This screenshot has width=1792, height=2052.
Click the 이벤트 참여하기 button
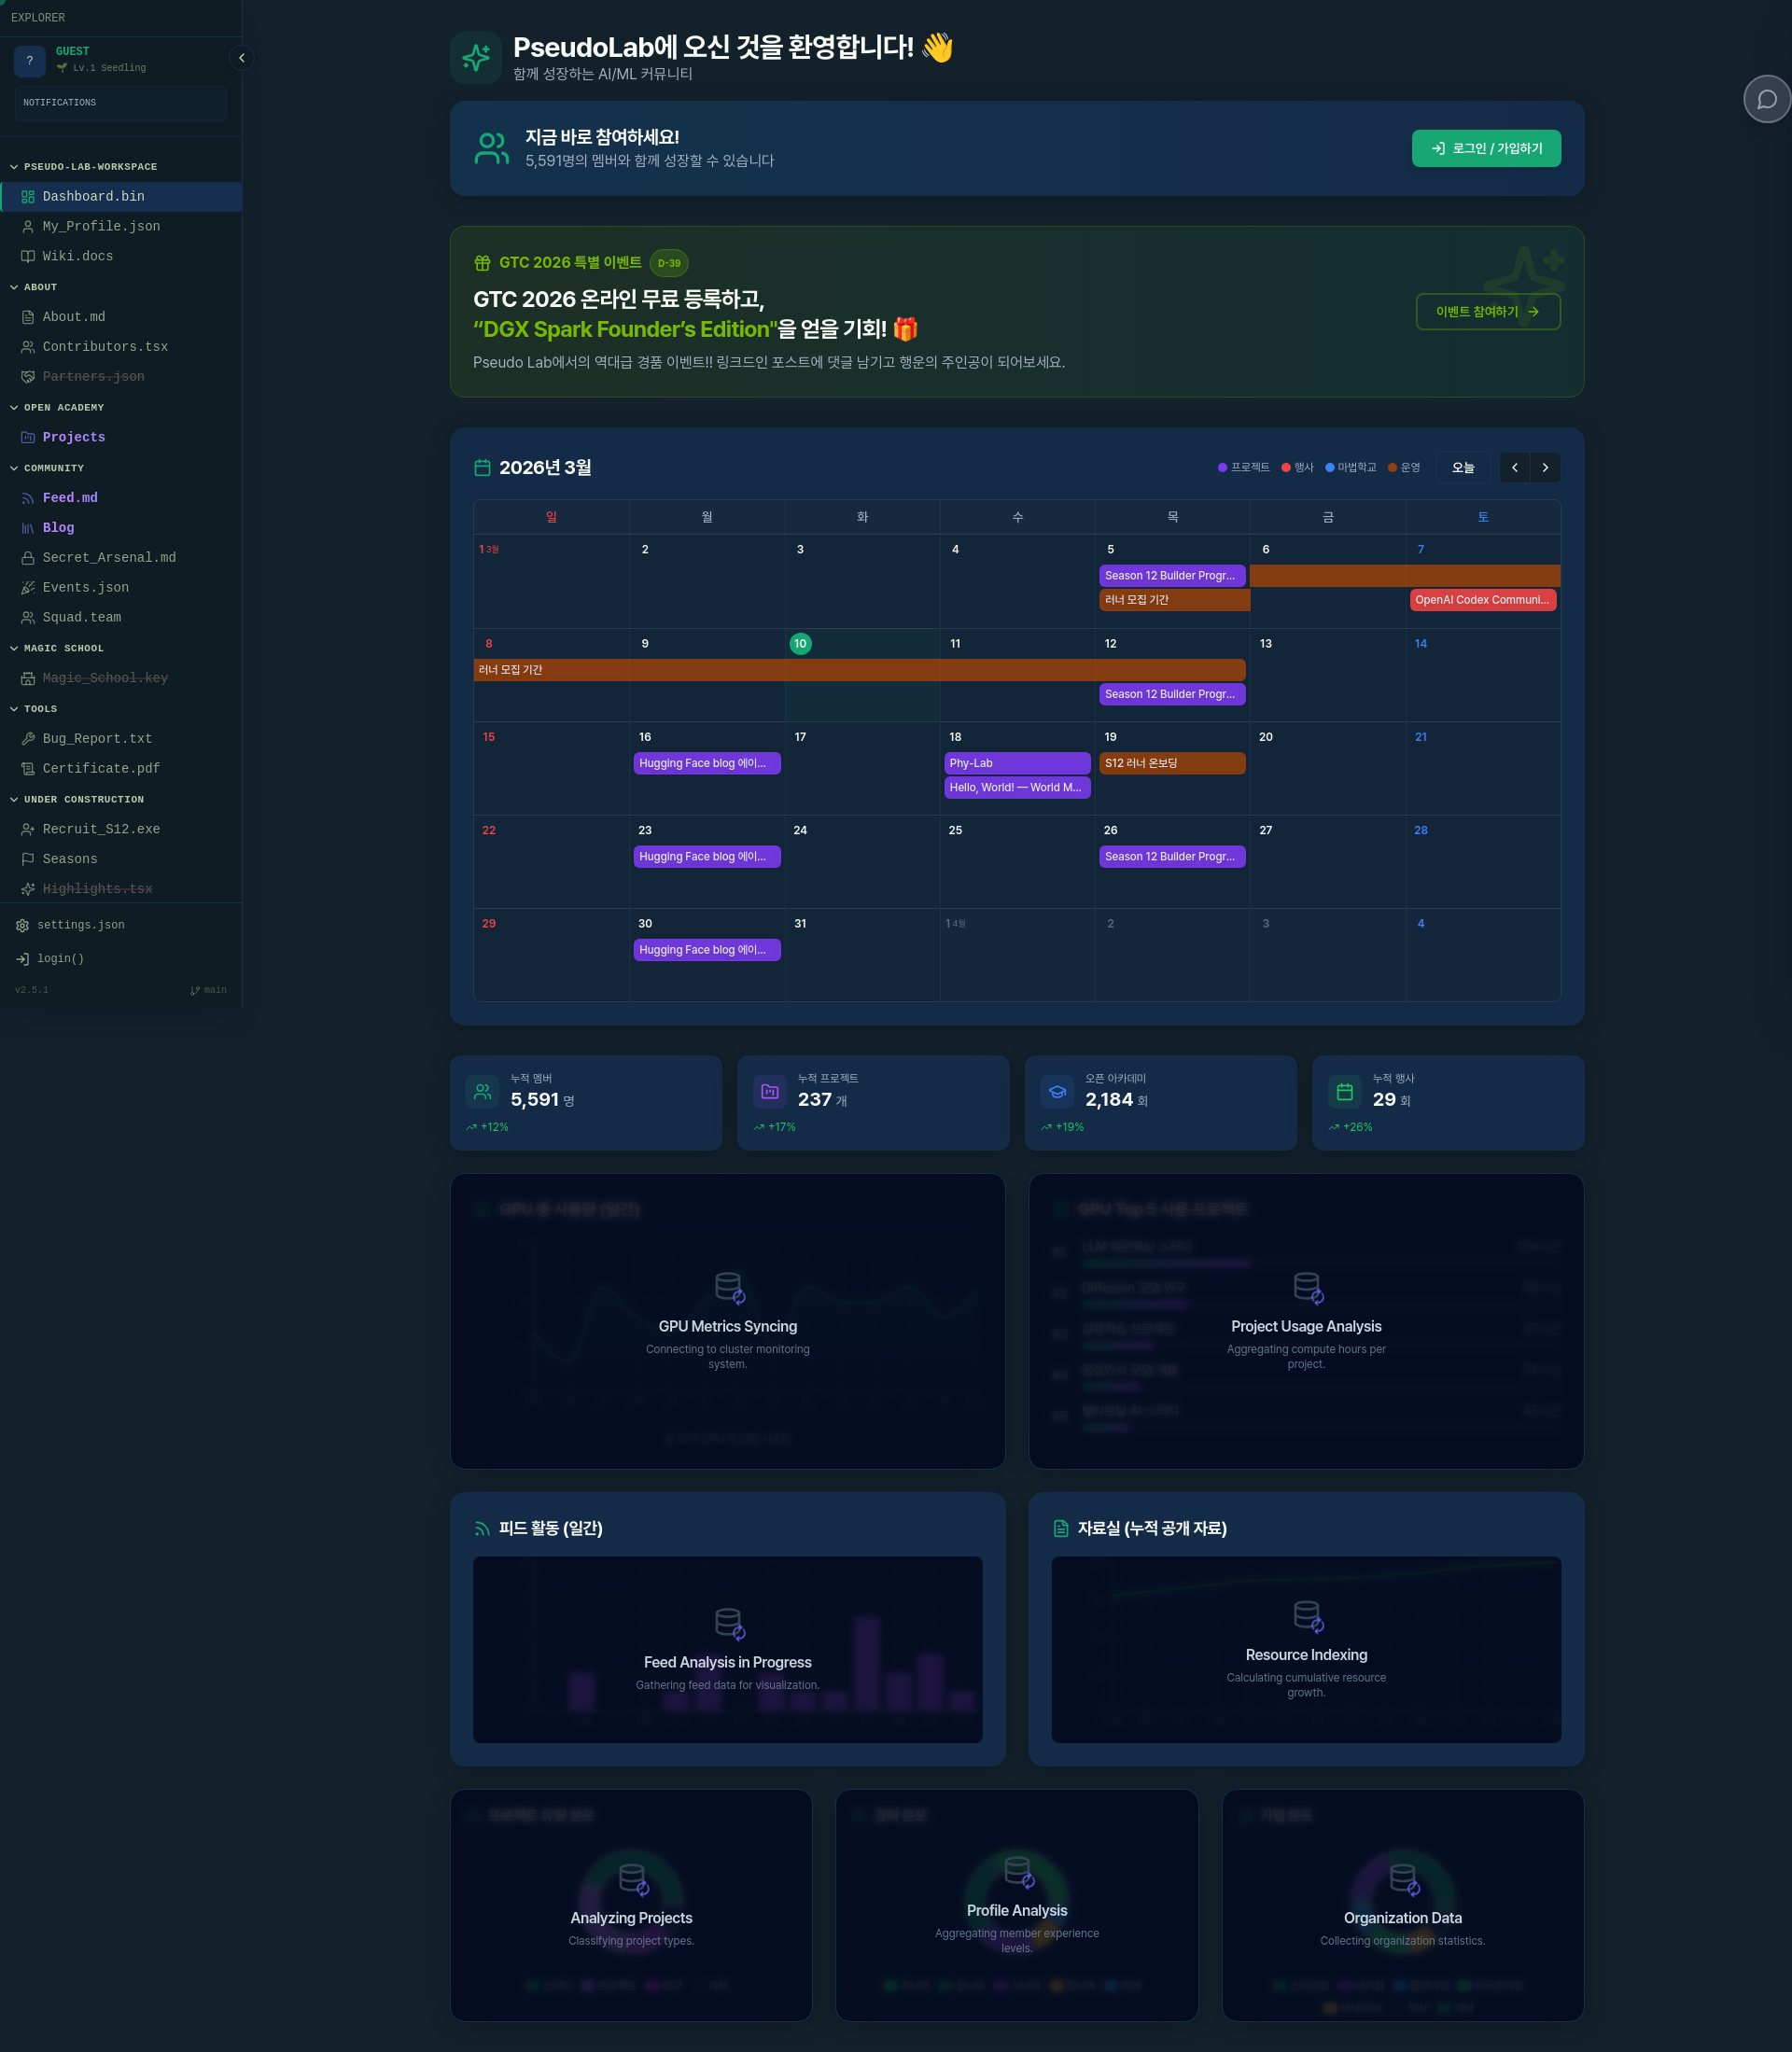click(x=1487, y=311)
